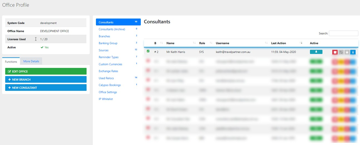Viewport: 360px width, 145px height.
Task: Sort the table by Role column
Action: tap(205, 43)
